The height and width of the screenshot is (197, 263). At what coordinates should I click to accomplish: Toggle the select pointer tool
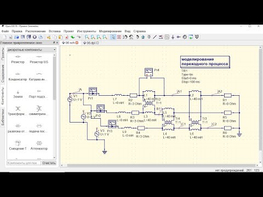click(x=113, y=37)
